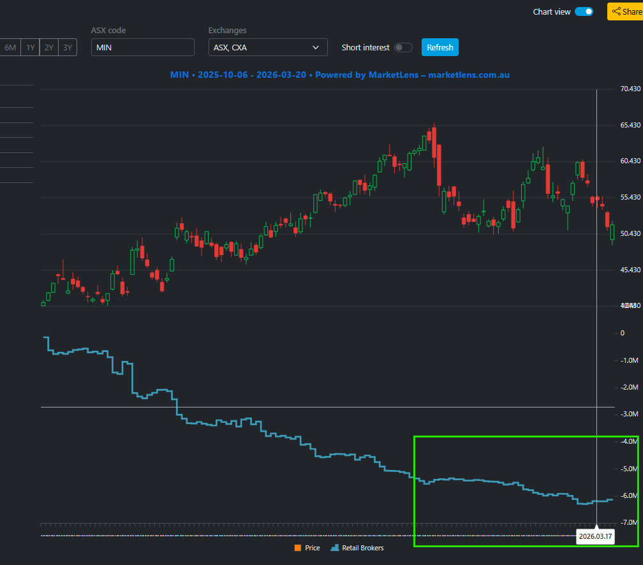Click the Chart view label text
Image resolution: width=643 pixels, height=565 pixels.
pos(552,12)
